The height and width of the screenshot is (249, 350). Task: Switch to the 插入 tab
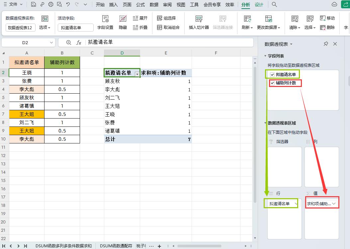coord(113,4)
